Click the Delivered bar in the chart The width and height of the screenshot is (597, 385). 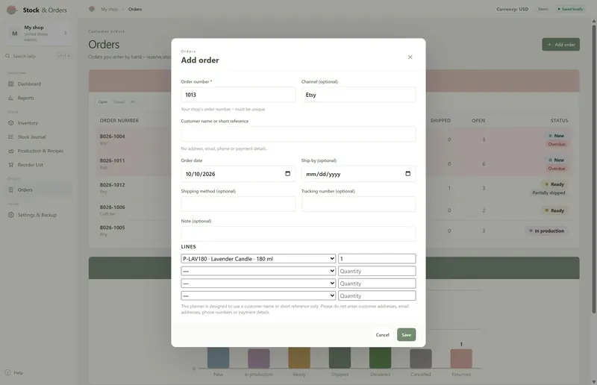[380, 357]
